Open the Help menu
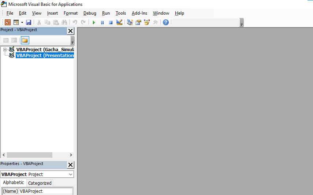This screenshot has height=195, width=313. (179, 13)
